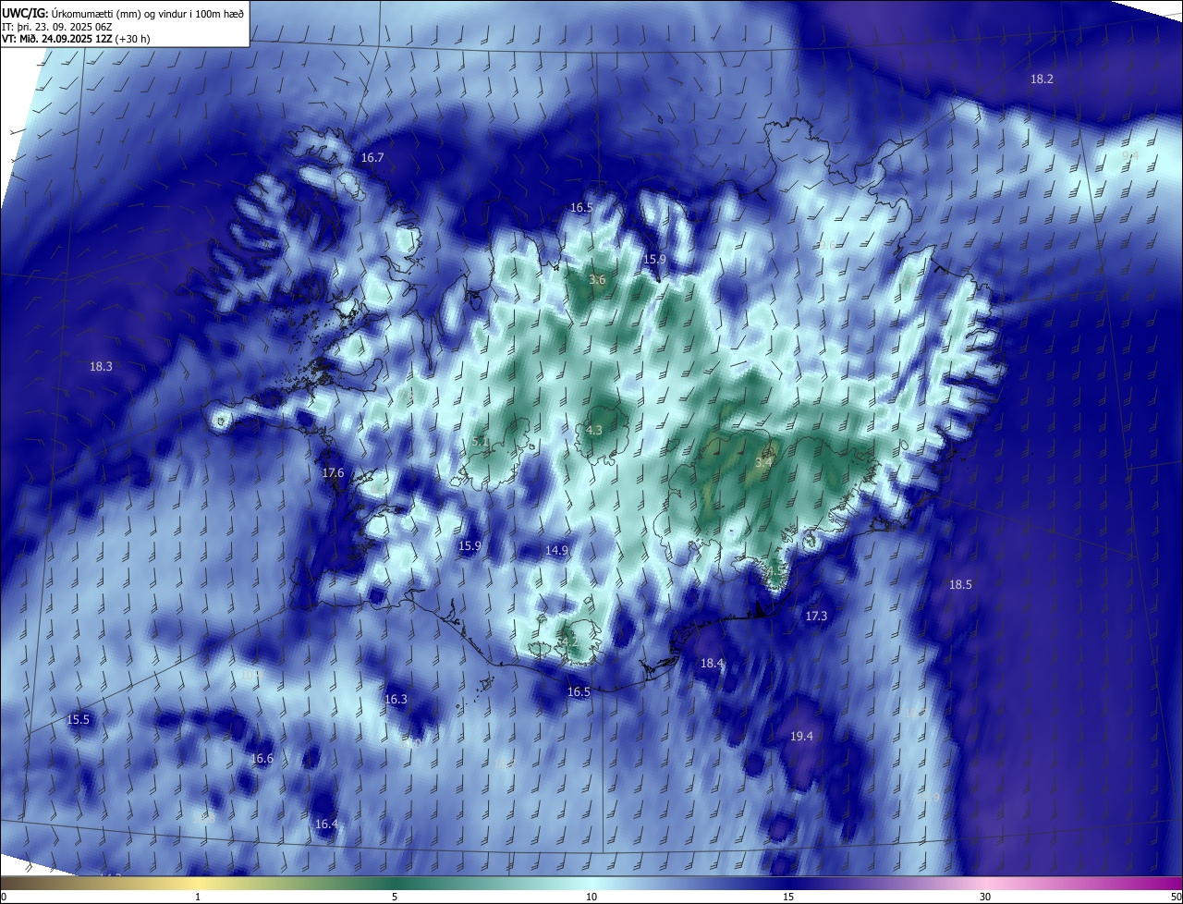The image size is (1183, 904).
Task: Click the 16.5 value below the 14.9 label
Action: [x=579, y=692]
